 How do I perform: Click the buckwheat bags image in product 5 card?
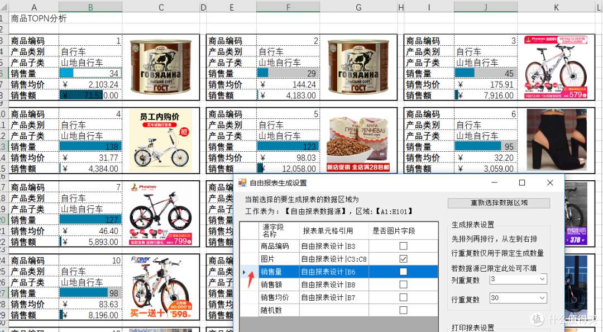pyautogui.click(x=358, y=143)
